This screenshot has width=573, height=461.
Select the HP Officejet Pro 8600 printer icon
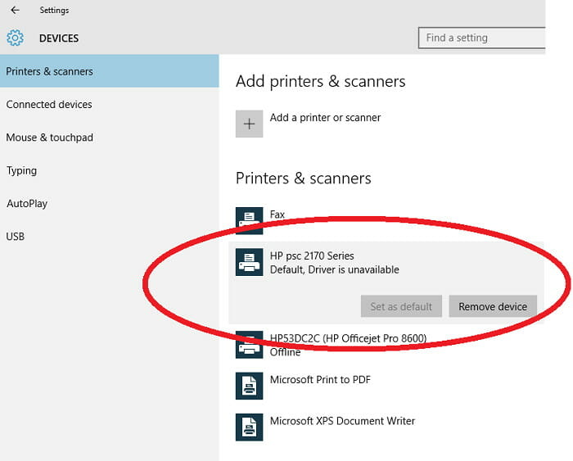[249, 345]
